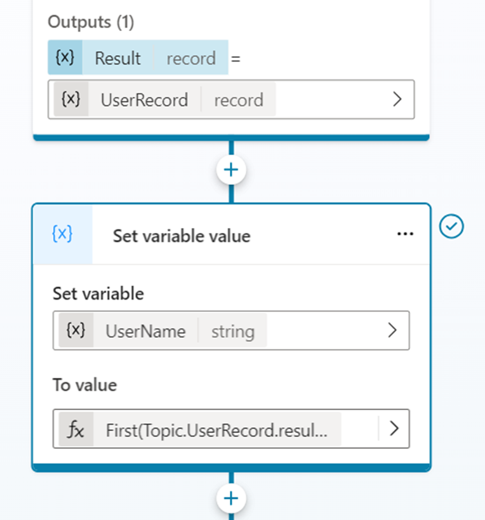Click the {x} icon on the Result output chip
Screen dimensions: 485x520
coord(65,58)
